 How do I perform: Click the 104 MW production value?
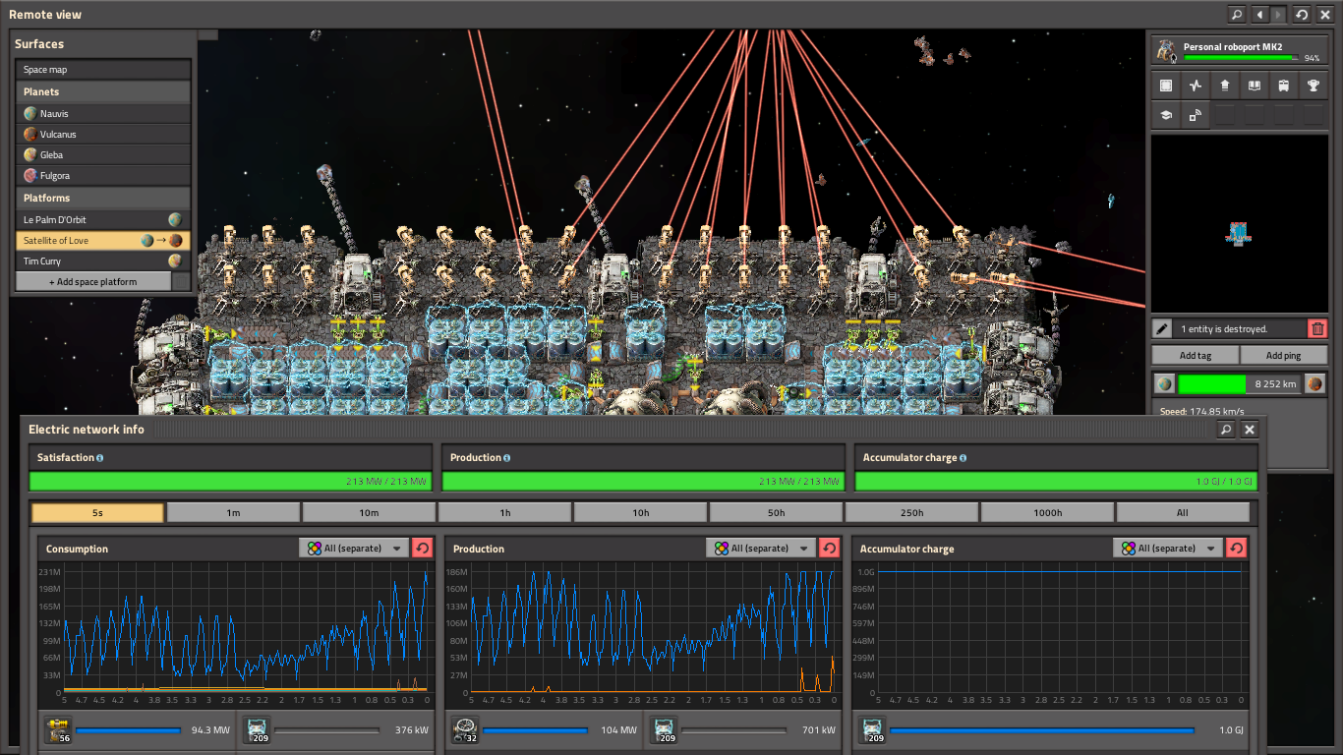tap(619, 730)
